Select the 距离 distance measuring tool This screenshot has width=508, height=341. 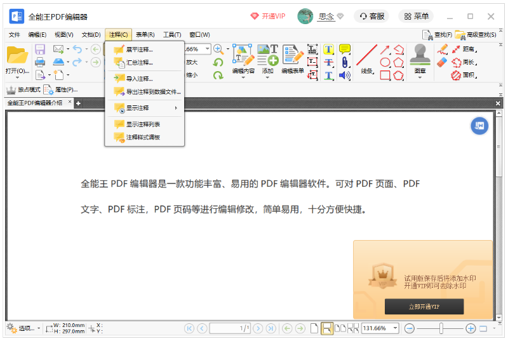(x=464, y=50)
